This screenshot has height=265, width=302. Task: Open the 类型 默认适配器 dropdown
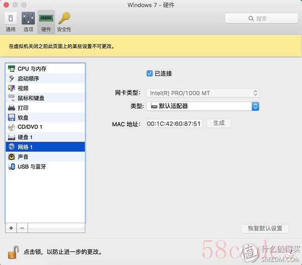[x=203, y=106]
